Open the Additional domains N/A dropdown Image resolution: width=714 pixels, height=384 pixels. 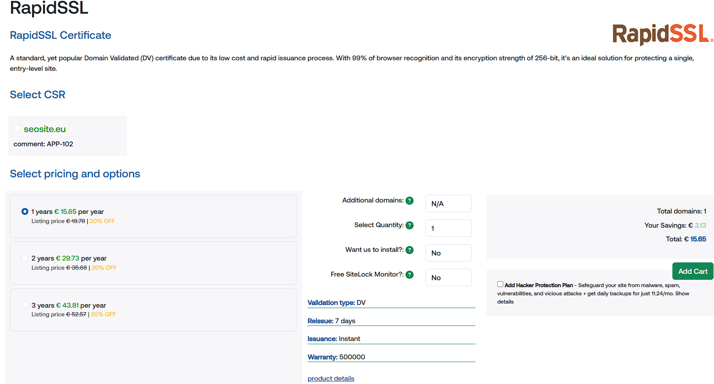[x=448, y=204]
